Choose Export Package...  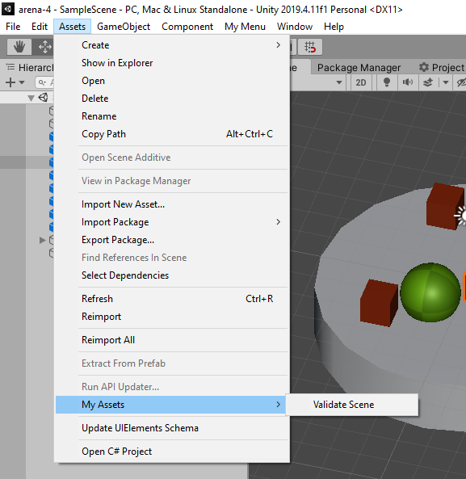click(172, 240)
